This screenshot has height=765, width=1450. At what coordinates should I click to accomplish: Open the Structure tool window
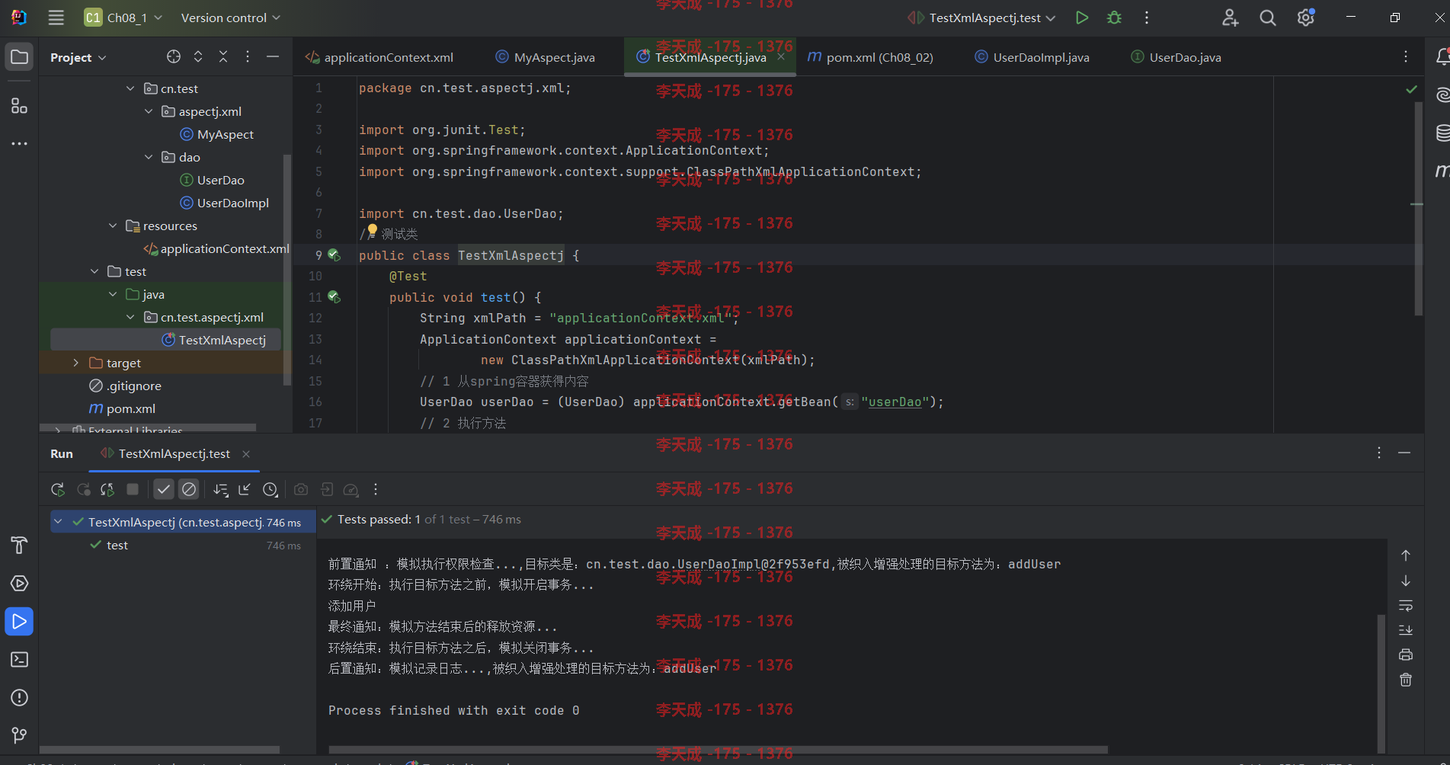[20, 105]
